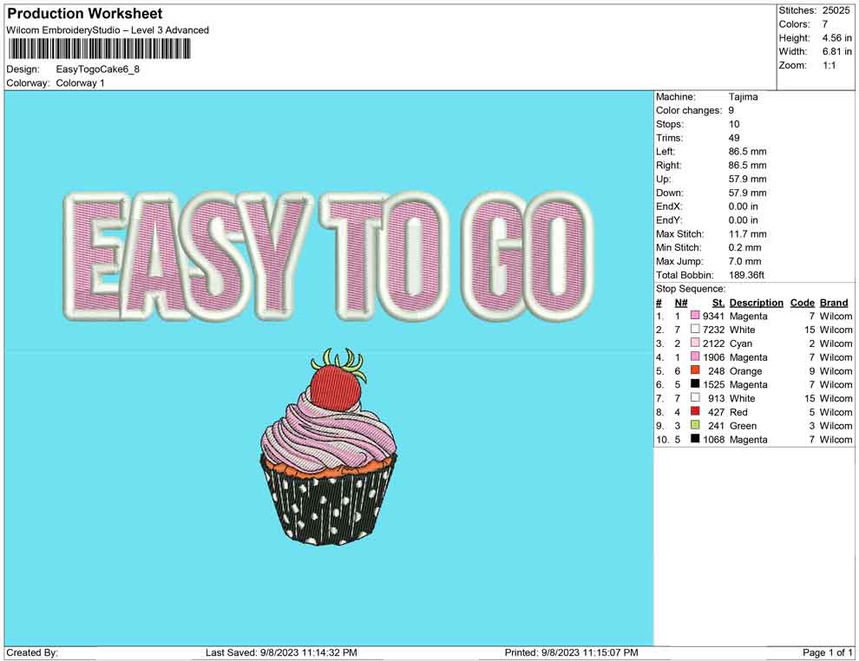
Task: Click the Description column header
Action: click(x=756, y=302)
